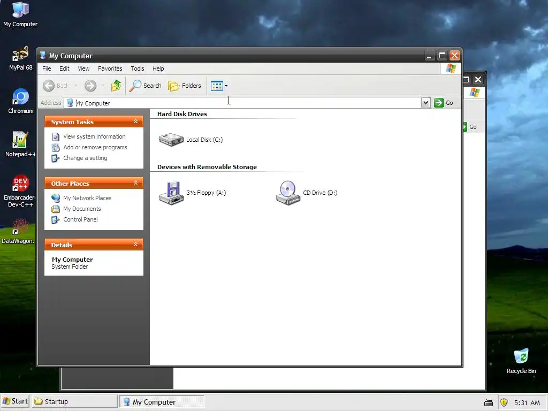Close the background window behind My Computer

[x=478, y=80]
